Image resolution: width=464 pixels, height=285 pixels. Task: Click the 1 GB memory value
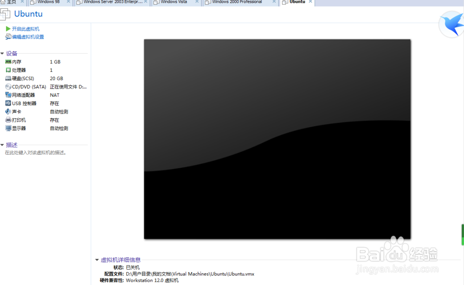coord(55,62)
